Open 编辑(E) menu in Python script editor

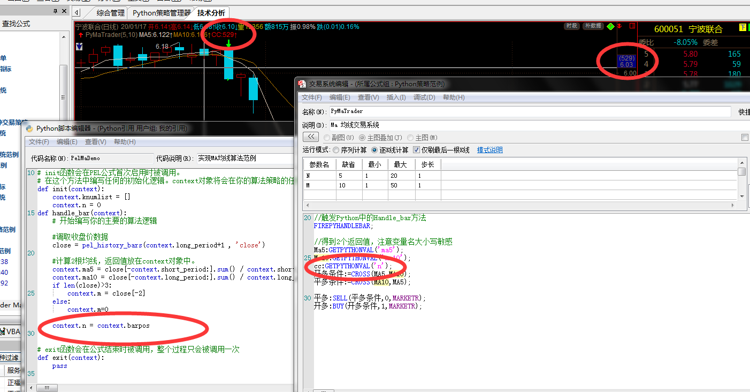coord(67,142)
